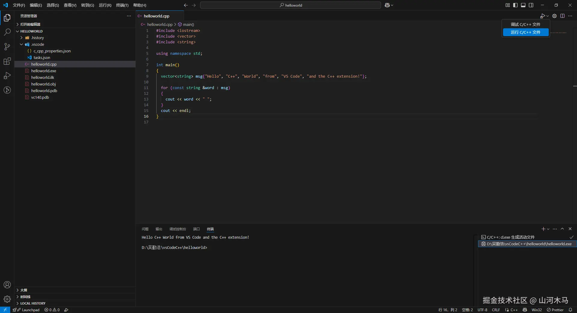Image resolution: width=577 pixels, height=313 pixels.
Task: Open the Source Control view
Action: [x=7, y=47]
